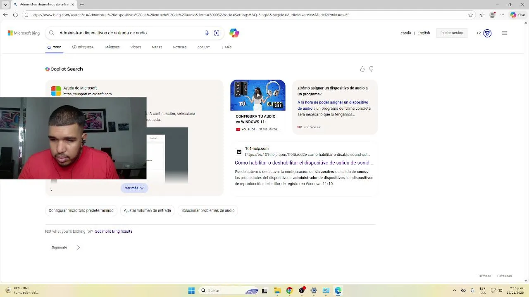Open the Bing hamburger menu
Screen dimensions: 529x297
(504, 33)
